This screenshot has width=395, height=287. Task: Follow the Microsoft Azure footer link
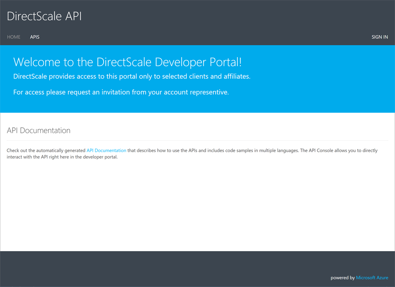[372, 278]
